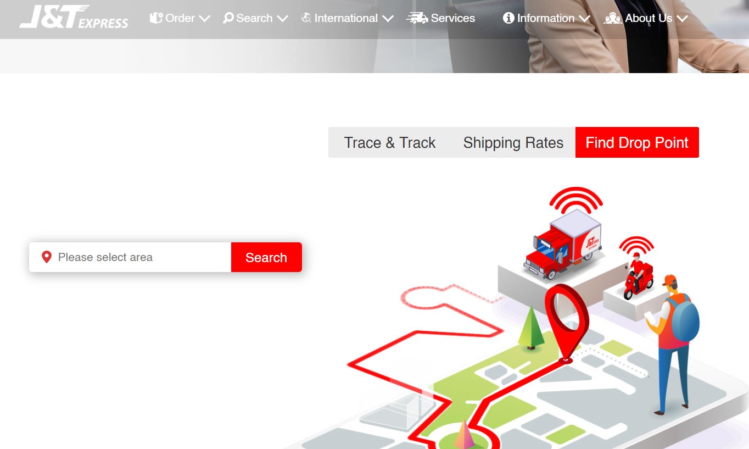Switch to the Shipping Rates tab
The width and height of the screenshot is (749, 449).
[513, 142]
